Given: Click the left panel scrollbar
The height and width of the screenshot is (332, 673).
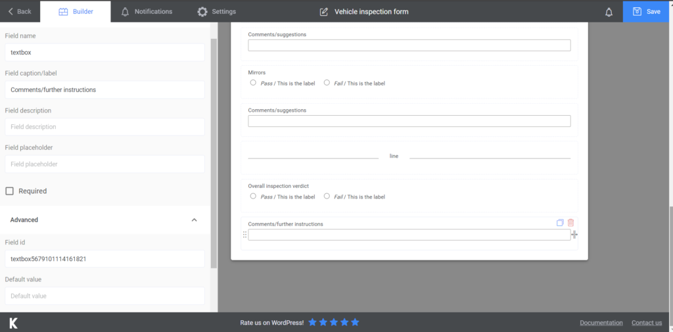Looking at the screenshot, I should point(214,153).
